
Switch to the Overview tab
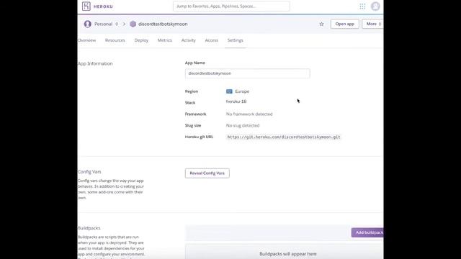pos(86,40)
